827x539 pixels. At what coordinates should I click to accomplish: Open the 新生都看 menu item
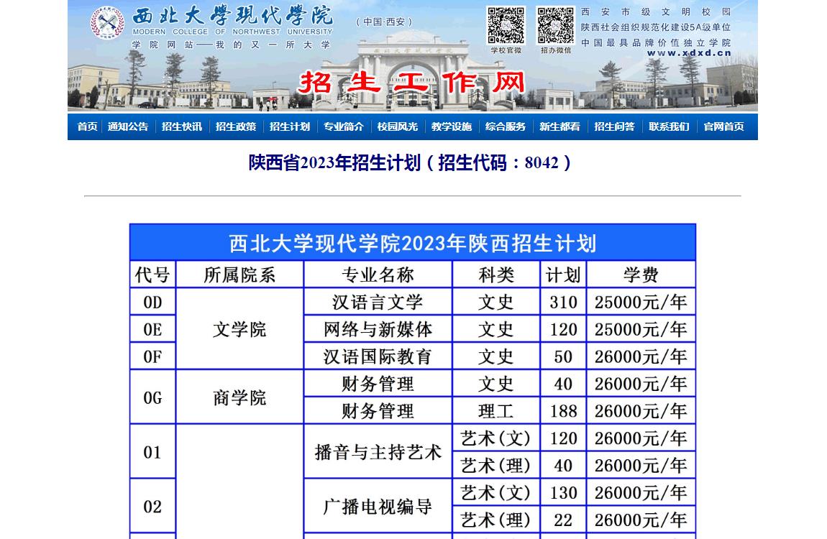(x=559, y=126)
